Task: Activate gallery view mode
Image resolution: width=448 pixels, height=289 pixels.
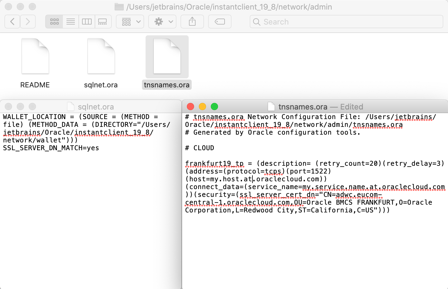Action: (x=103, y=22)
